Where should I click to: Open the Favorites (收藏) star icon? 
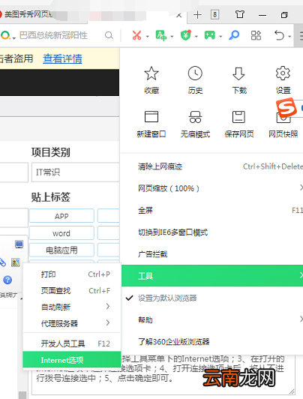point(151,73)
